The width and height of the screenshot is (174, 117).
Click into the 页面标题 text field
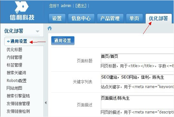click(137, 58)
